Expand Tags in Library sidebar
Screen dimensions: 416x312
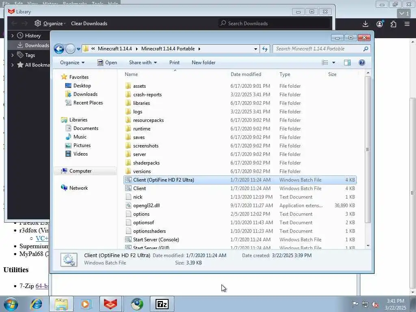(12, 55)
